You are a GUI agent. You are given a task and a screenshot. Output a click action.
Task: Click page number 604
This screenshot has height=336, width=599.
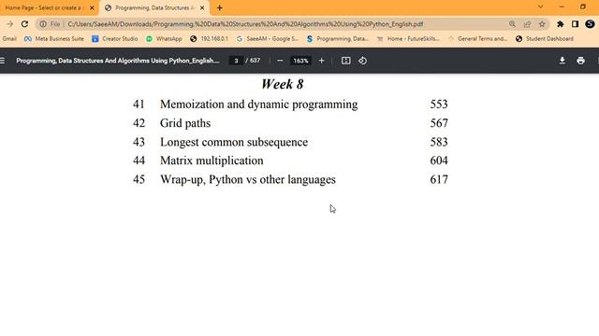pyautogui.click(x=439, y=161)
